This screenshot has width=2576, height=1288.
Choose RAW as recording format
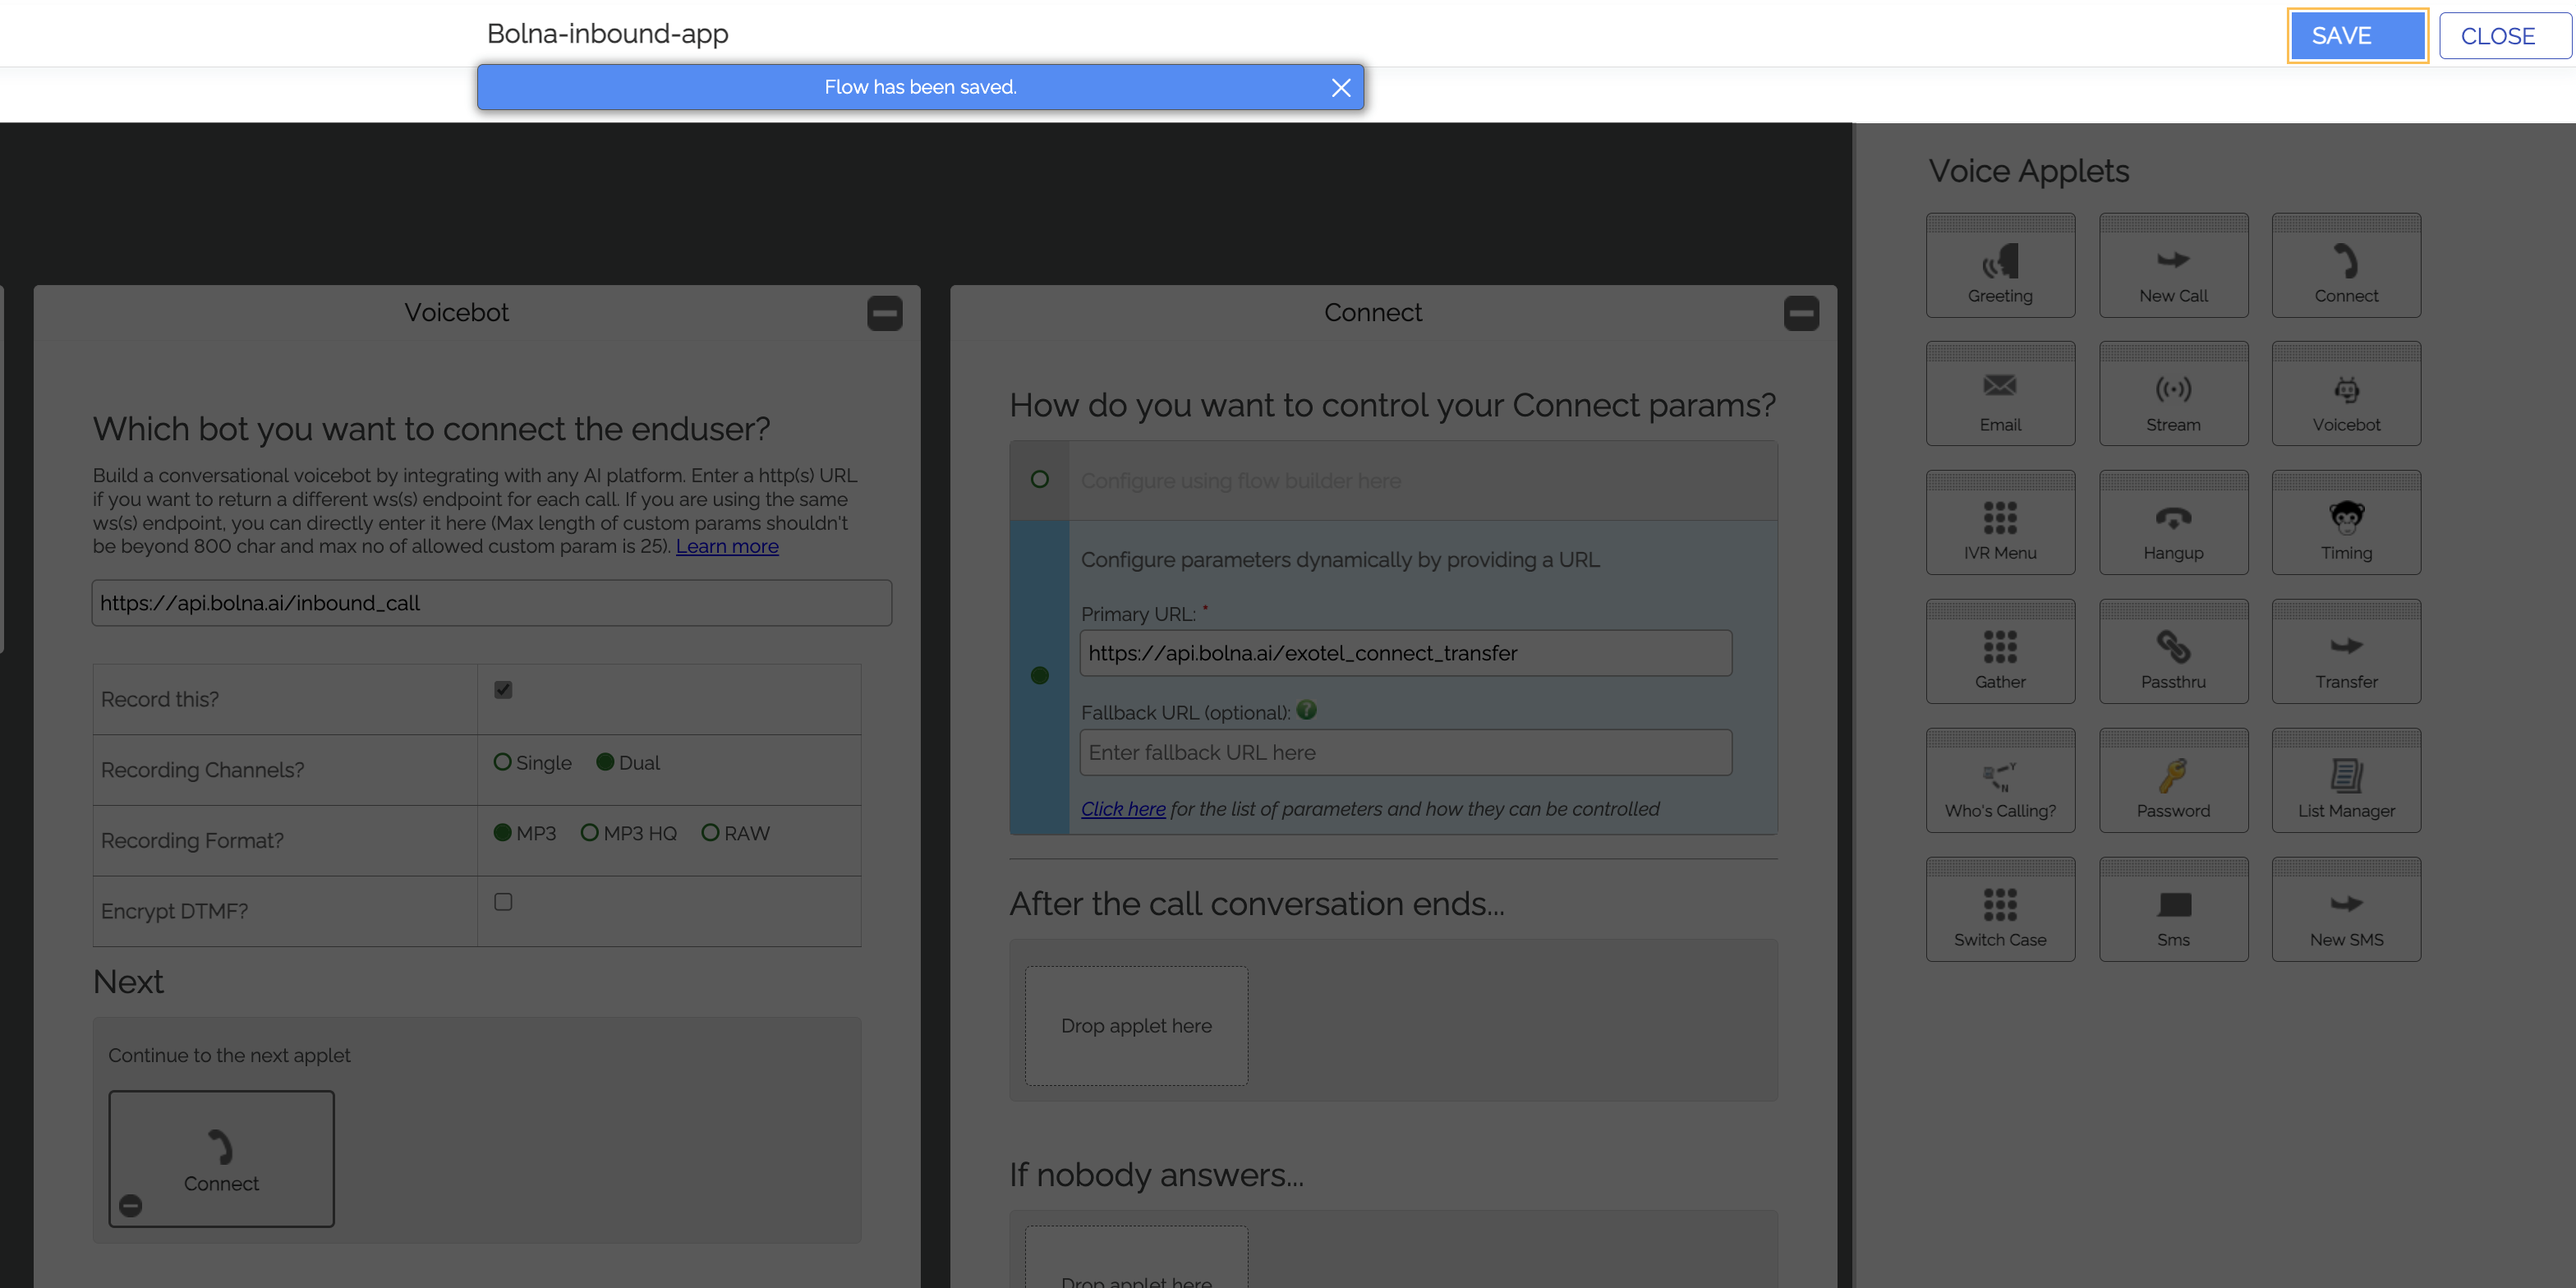pyautogui.click(x=711, y=831)
